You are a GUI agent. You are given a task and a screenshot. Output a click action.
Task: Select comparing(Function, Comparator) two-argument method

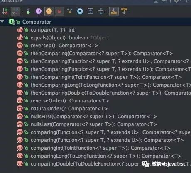[x=111, y=132]
